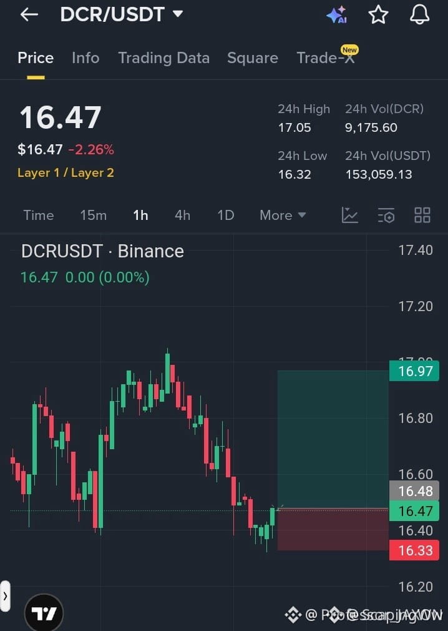
Task: Expand the More intervals dropdown
Action: (283, 216)
